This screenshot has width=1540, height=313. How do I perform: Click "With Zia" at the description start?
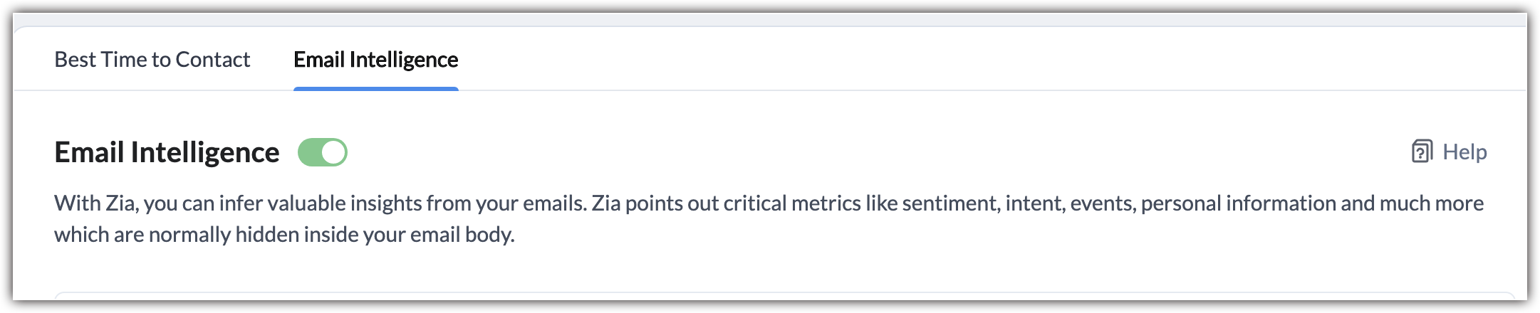click(x=96, y=203)
